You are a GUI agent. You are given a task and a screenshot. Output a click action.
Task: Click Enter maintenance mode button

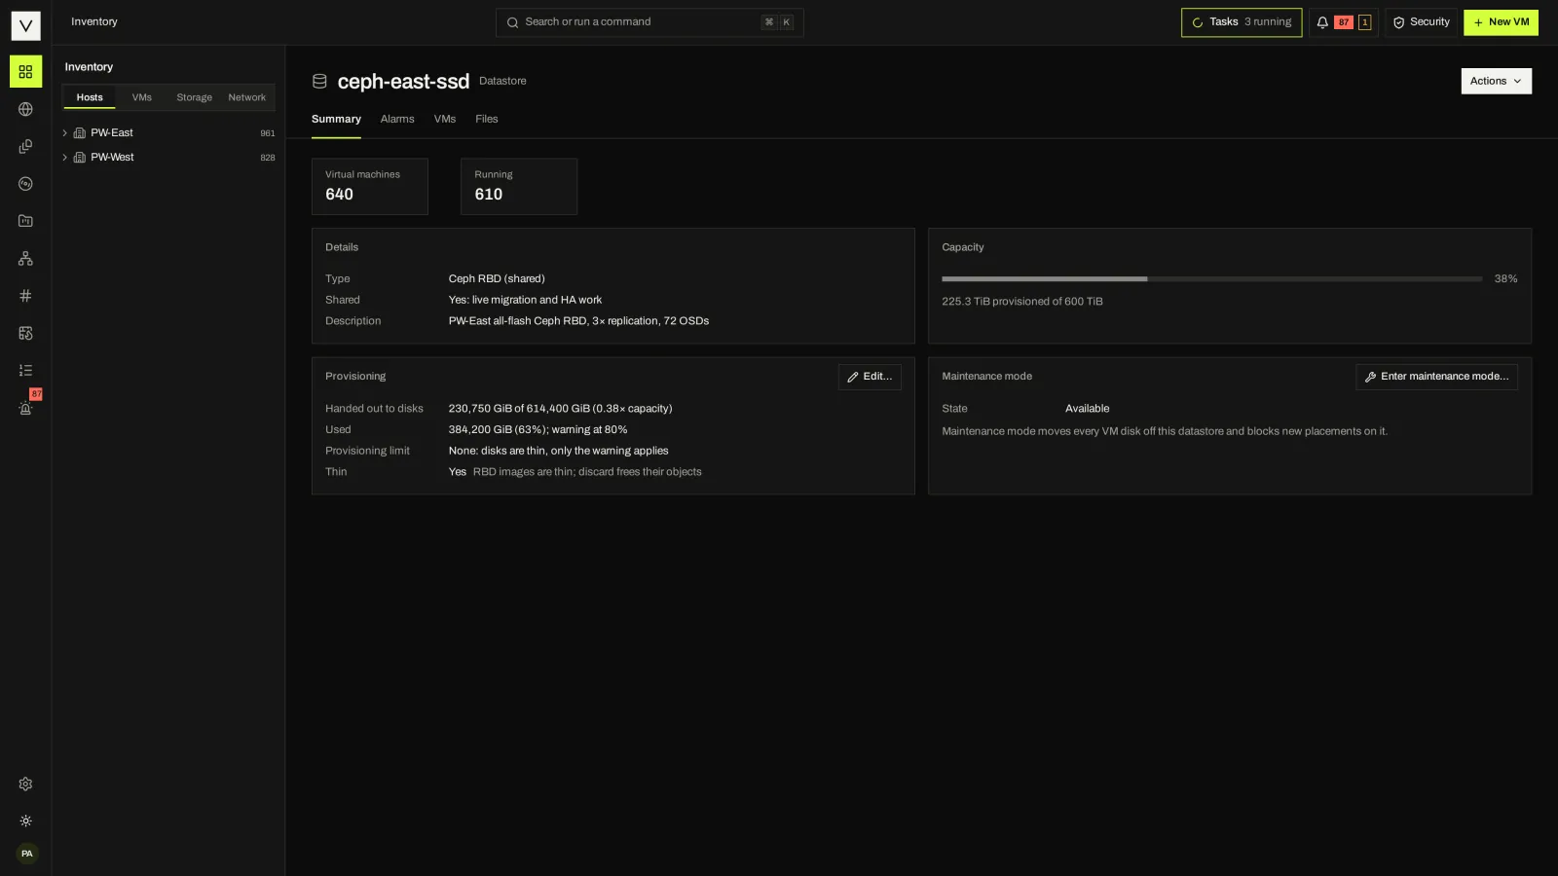1436,377
